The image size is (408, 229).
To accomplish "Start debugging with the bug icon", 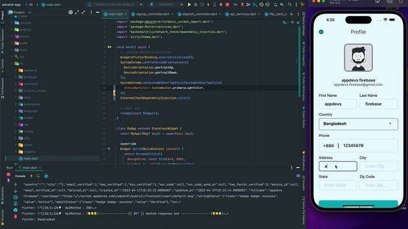I will tap(196, 4).
